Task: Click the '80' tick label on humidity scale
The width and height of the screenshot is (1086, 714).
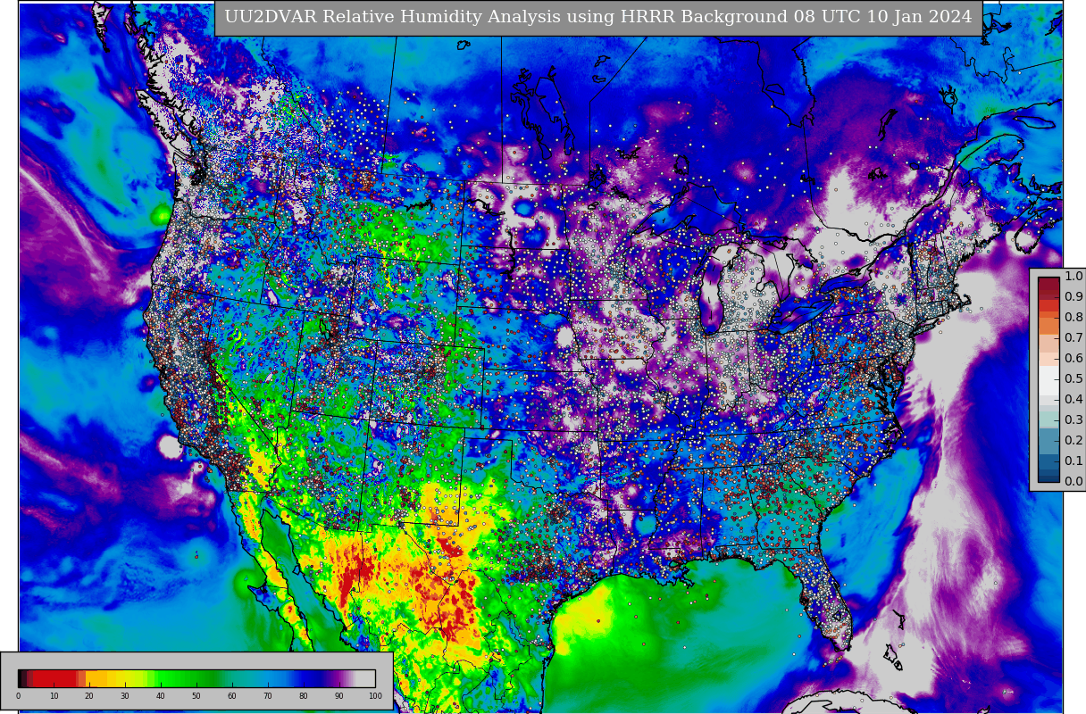Action: click(x=304, y=695)
